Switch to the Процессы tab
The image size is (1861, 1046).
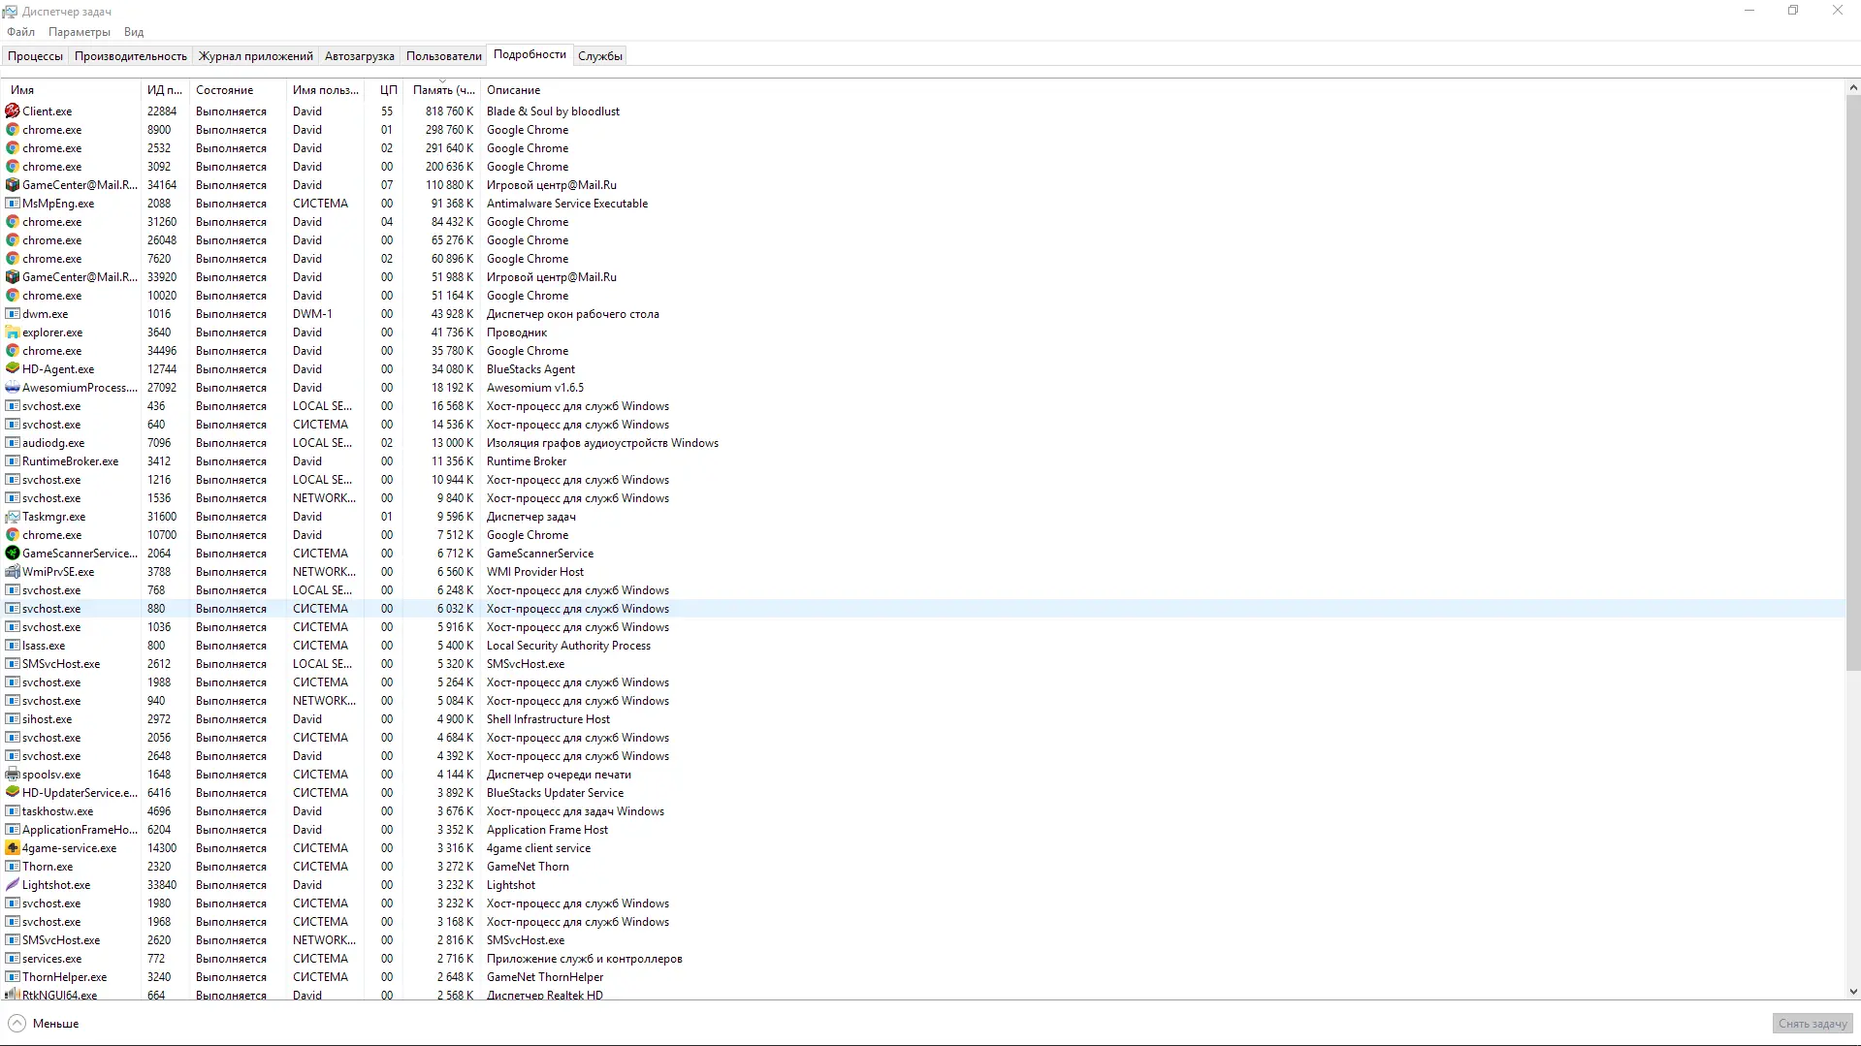point(35,56)
